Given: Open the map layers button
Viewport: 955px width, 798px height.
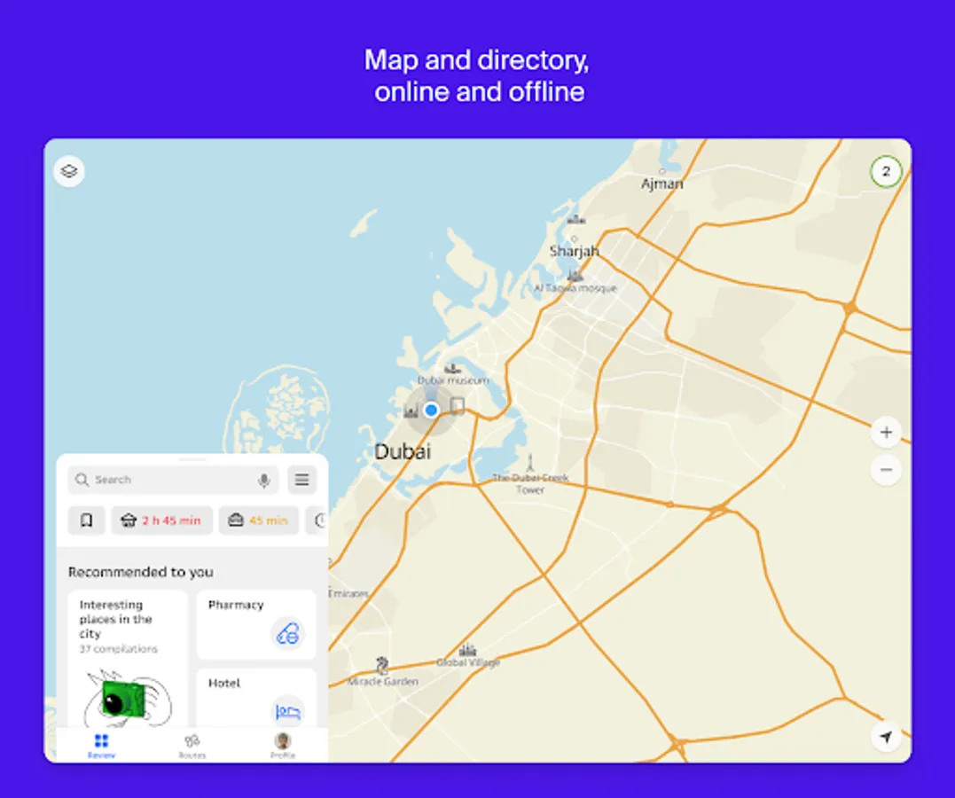Looking at the screenshot, I should tap(69, 171).
